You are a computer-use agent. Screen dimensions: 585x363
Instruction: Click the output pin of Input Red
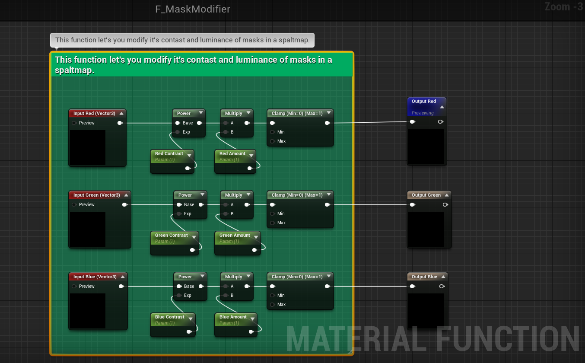(120, 123)
